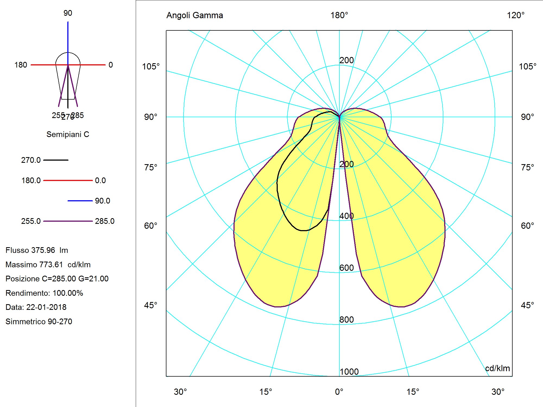
Task: Click the blue 90.0 legend line
Action: coord(80,201)
